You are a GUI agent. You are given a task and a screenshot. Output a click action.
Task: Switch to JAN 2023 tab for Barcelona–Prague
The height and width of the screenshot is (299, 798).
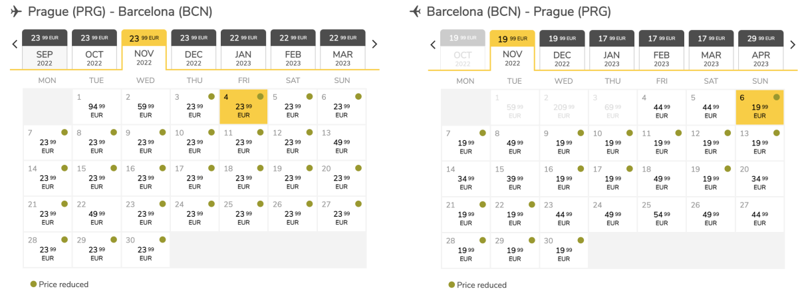point(612,49)
